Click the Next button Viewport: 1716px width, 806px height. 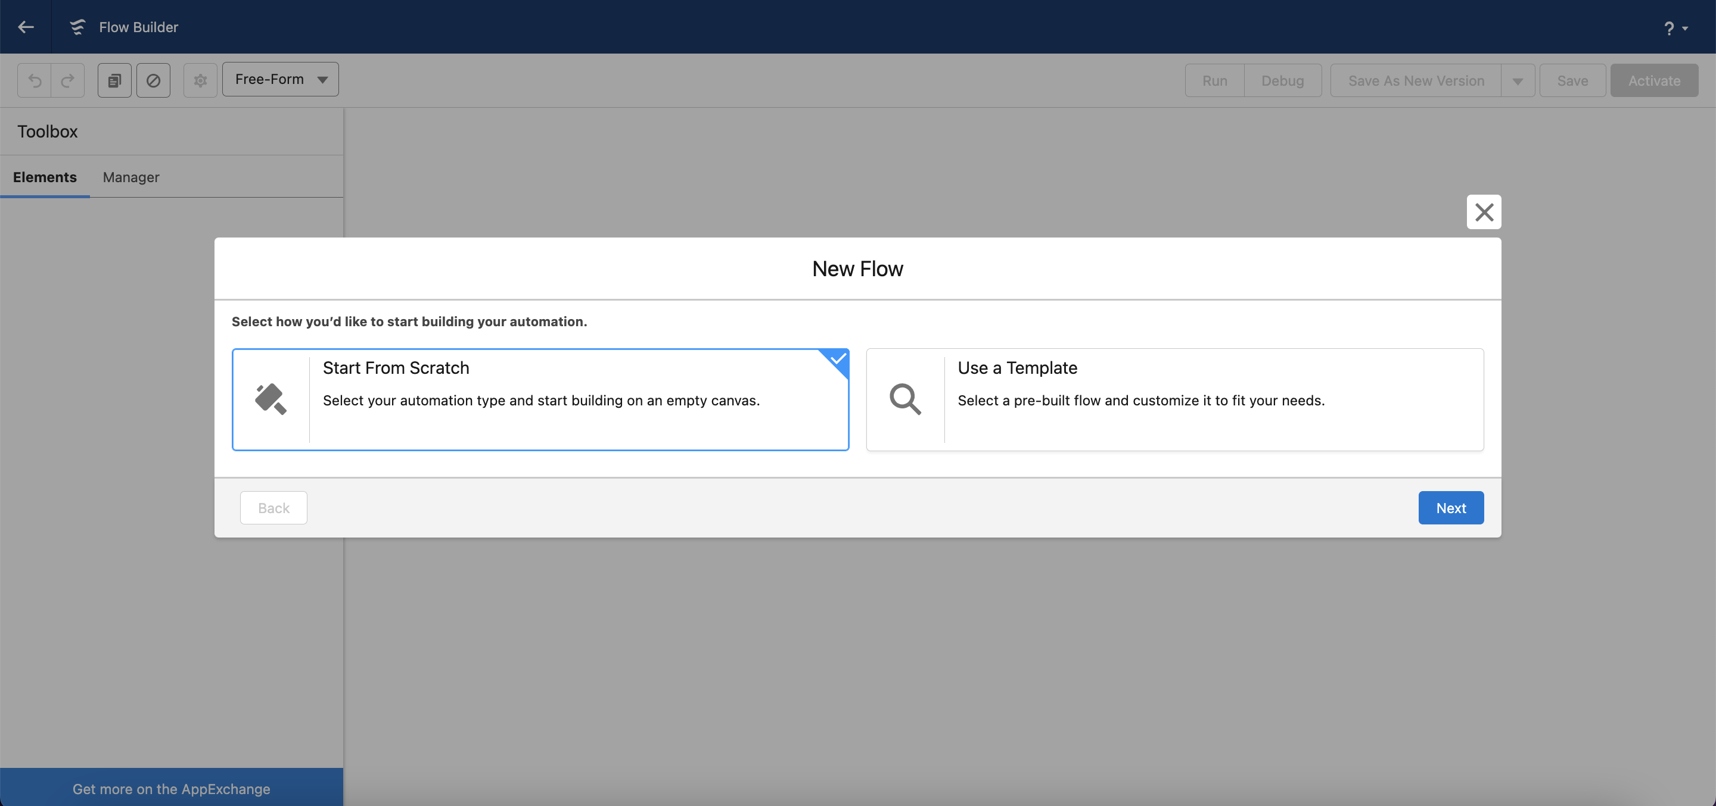pyautogui.click(x=1451, y=507)
